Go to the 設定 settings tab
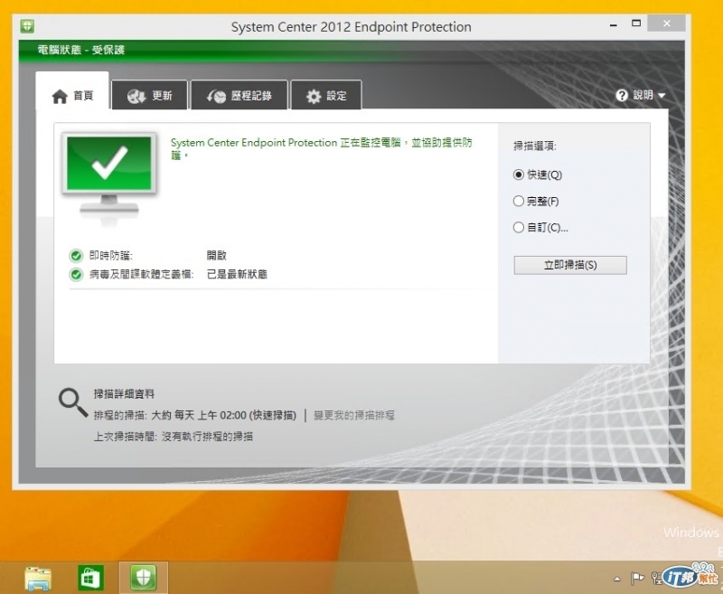Viewport: 723px width, 594px height. click(x=326, y=96)
